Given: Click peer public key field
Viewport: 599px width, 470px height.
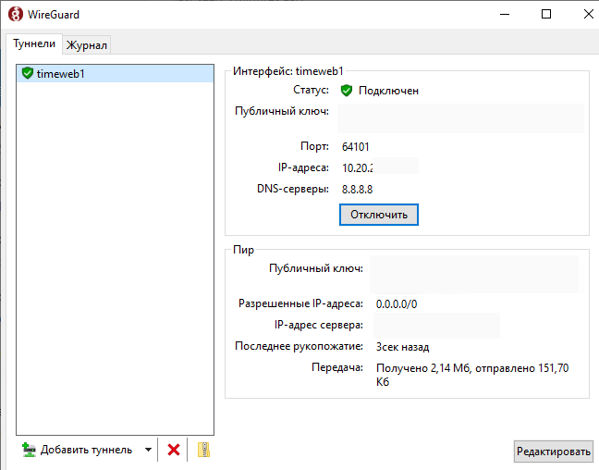Looking at the screenshot, I should [474, 274].
